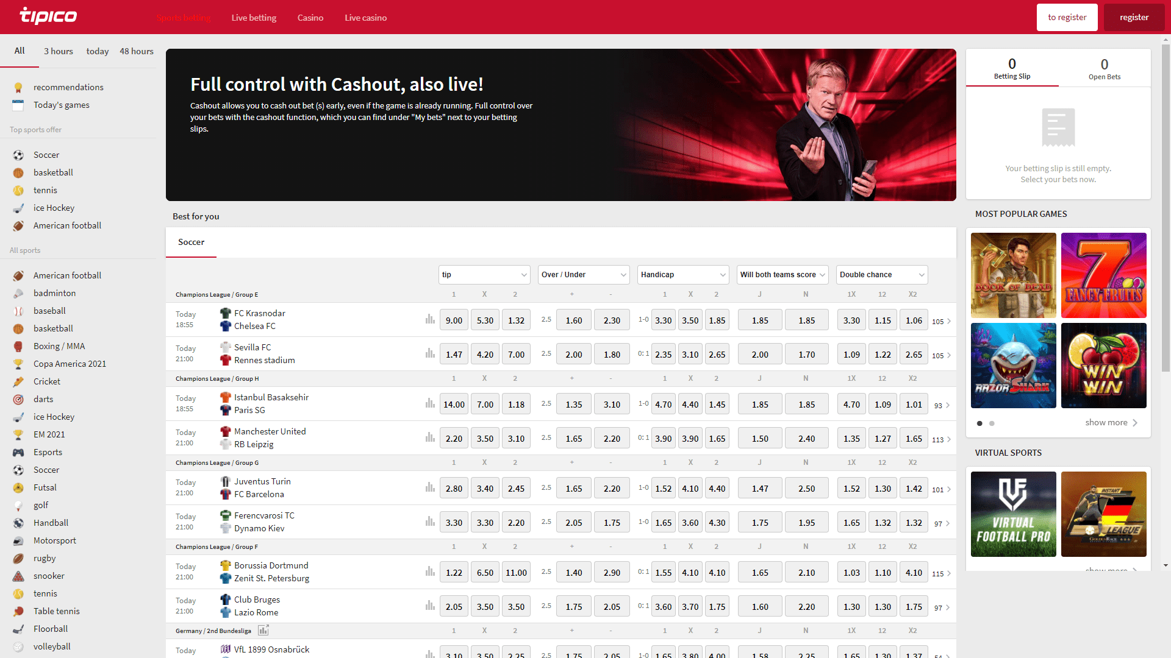Expand more bets for Juventus vs Barcelona (101)
The image size is (1171, 658).
(x=942, y=489)
